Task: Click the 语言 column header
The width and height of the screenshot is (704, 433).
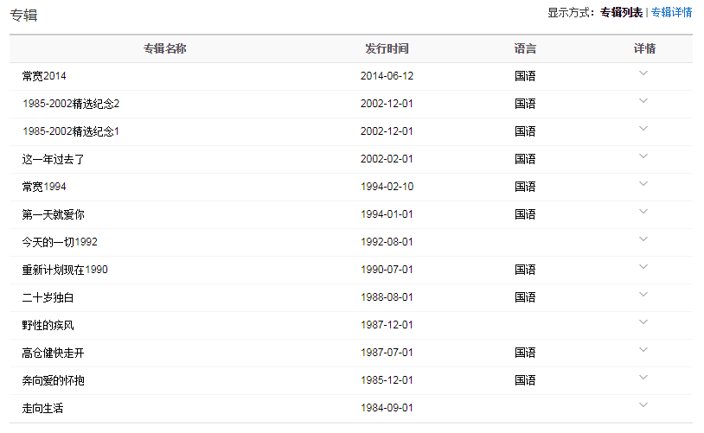Action: click(525, 48)
